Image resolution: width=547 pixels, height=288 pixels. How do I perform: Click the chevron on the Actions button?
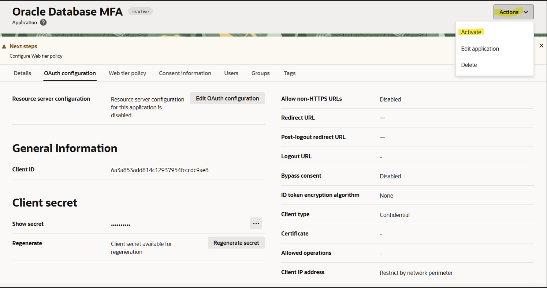click(526, 12)
